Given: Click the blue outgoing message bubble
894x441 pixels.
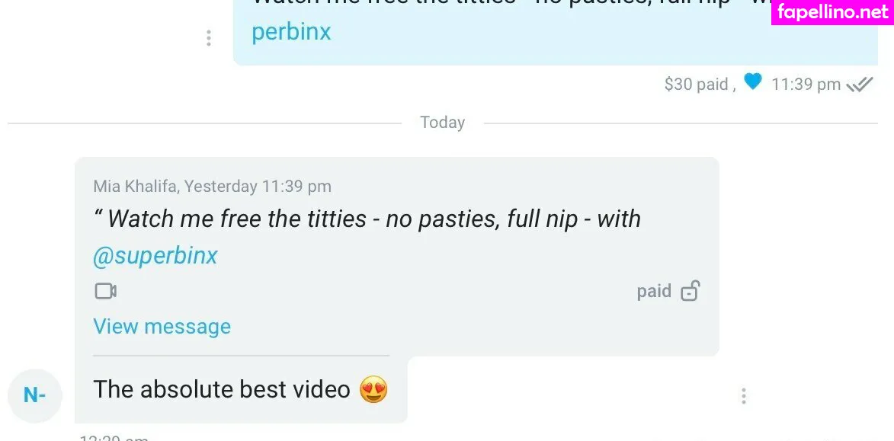Looking at the screenshot, I should (556, 33).
